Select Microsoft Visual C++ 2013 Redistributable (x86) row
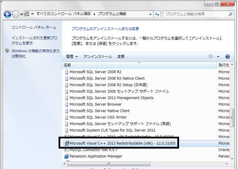Image resolution: width=238 pixels, height=169 pixels. pos(146,143)
